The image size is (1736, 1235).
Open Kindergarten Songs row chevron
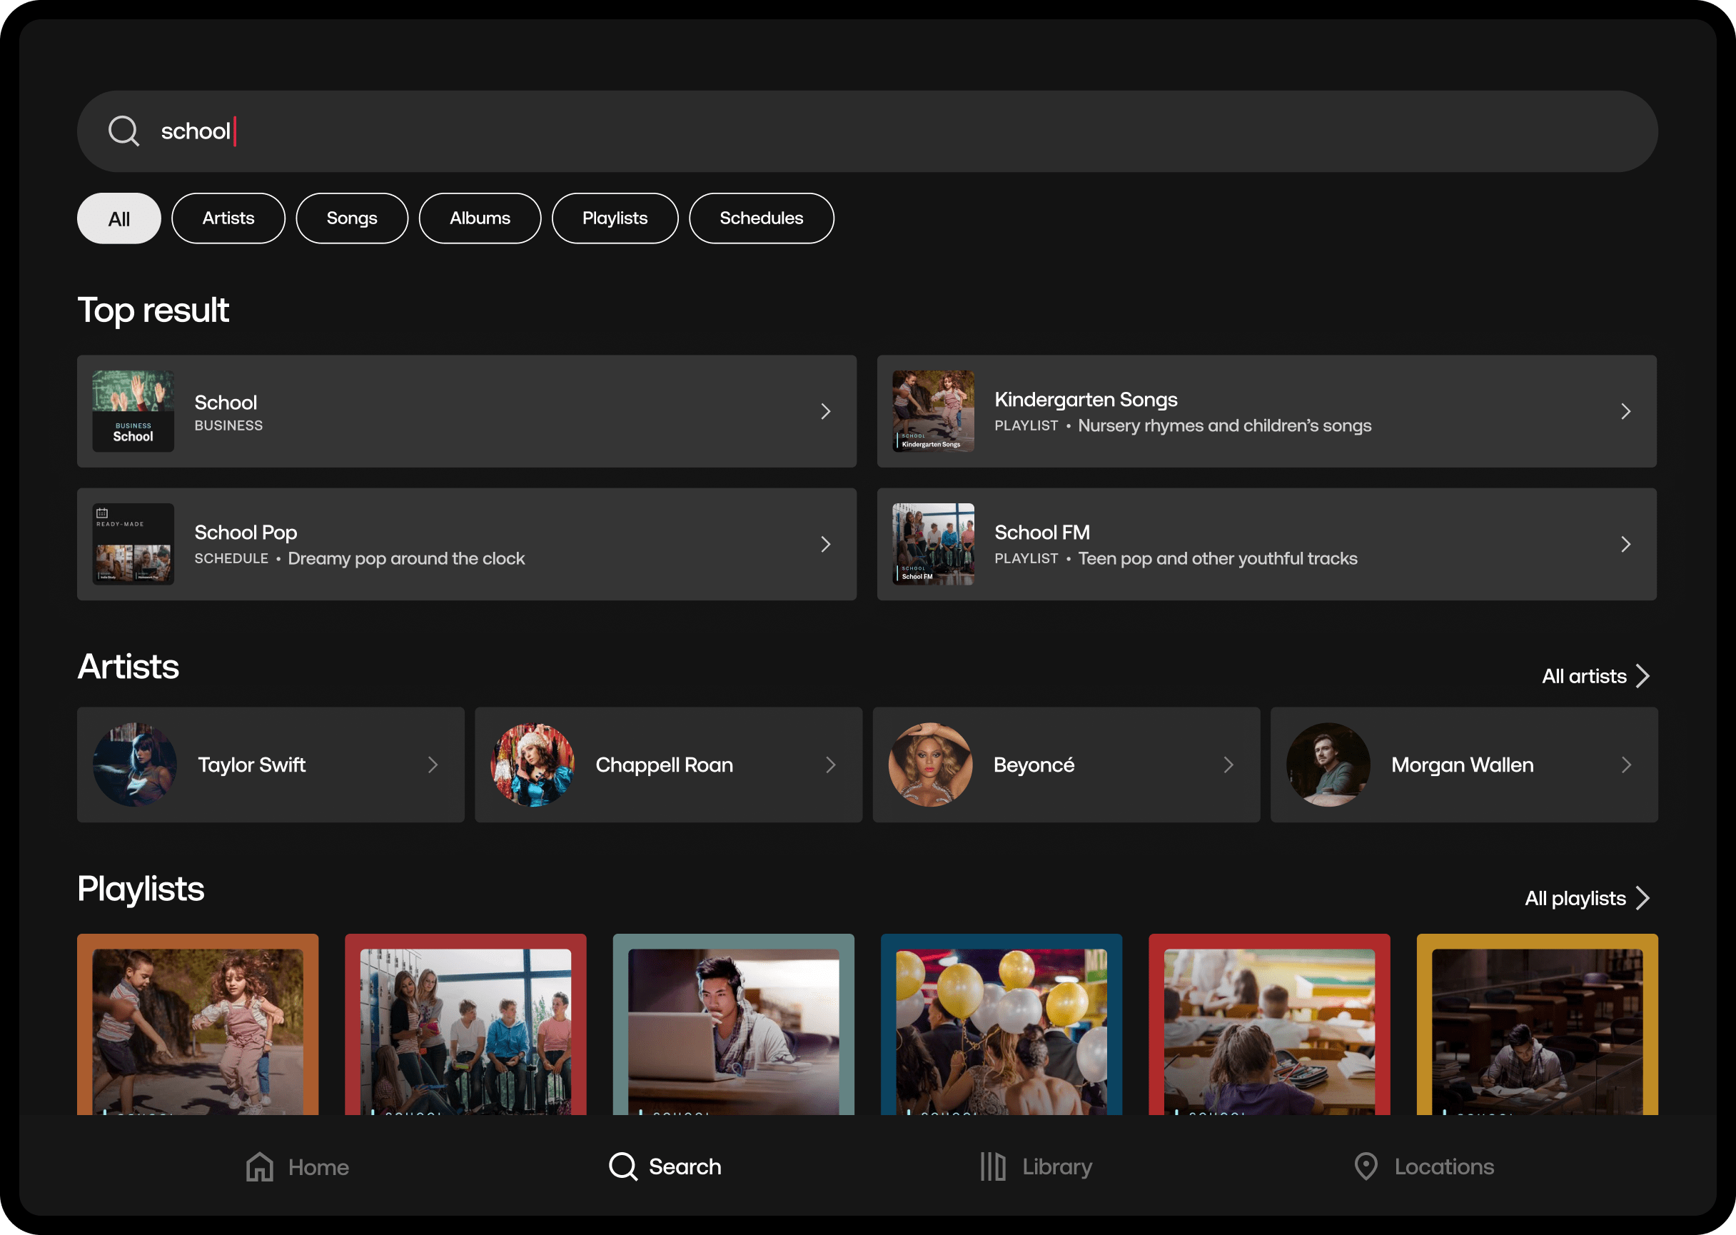click(1626, 411)
